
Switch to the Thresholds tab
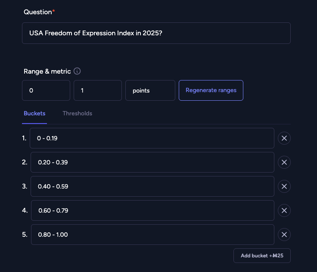tap(77, 113)
